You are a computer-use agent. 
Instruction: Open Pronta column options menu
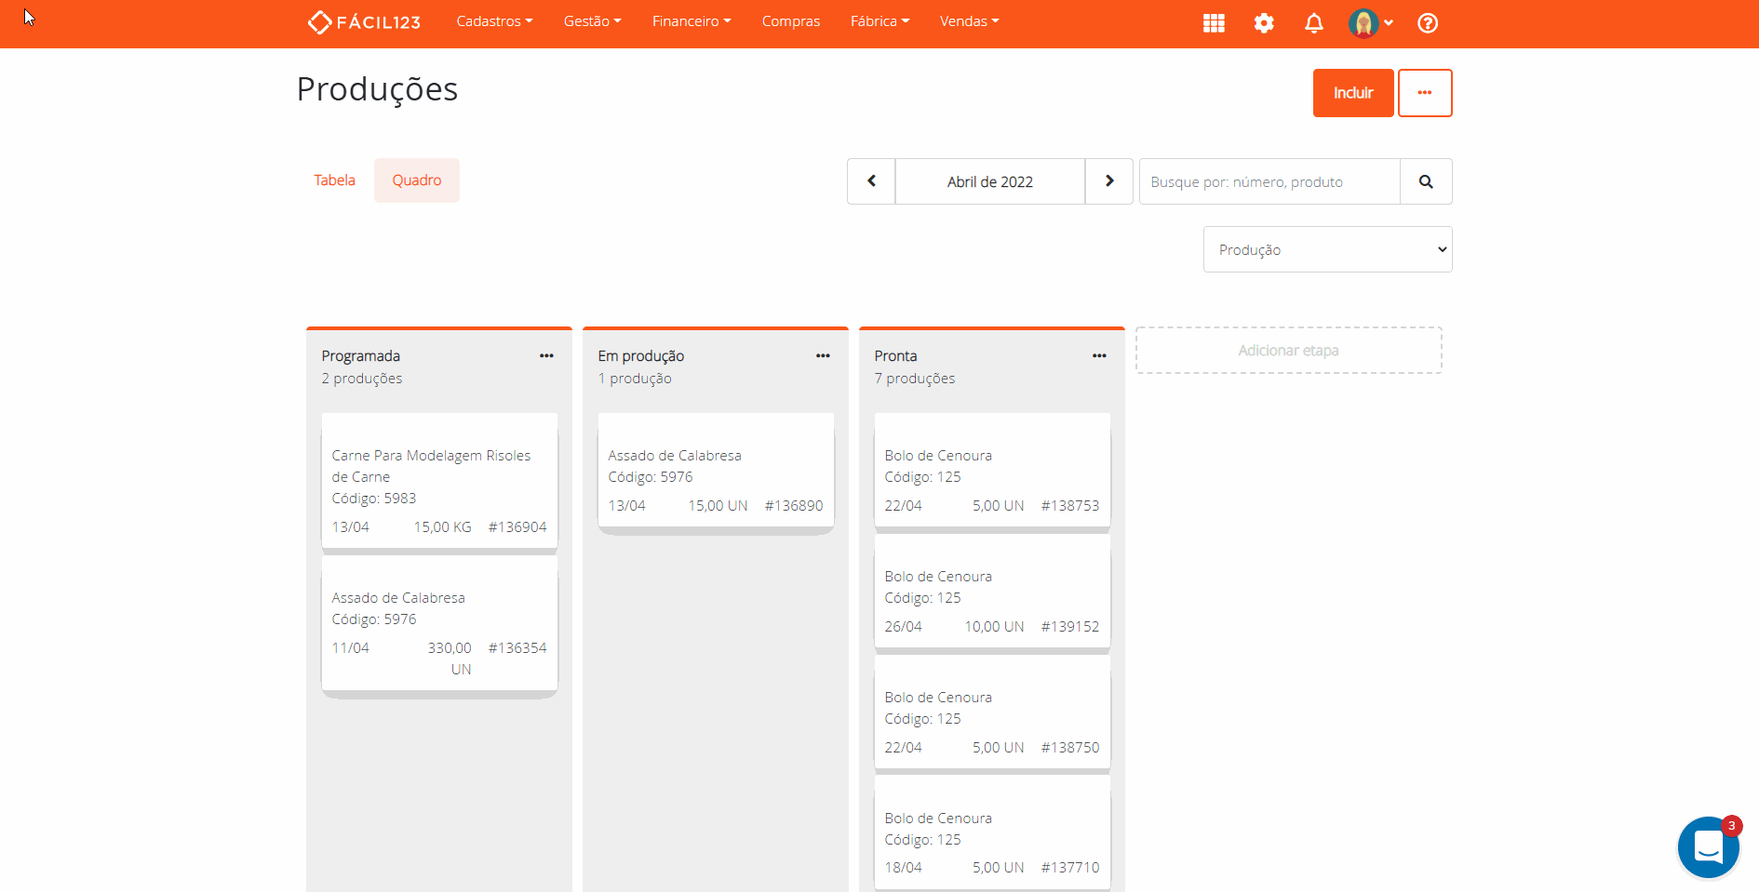[x=1099, y=356]
